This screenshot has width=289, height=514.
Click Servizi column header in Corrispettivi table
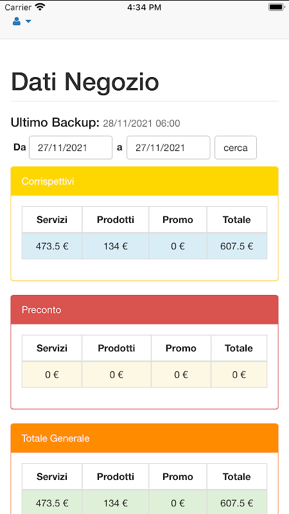(52, 220)
